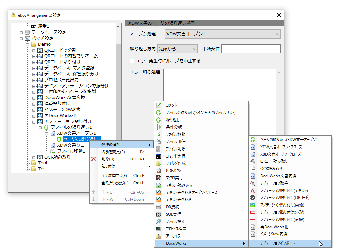Click the QRコード読み取り icon
This screenshot has height=248, width=339.
point(253,161)
